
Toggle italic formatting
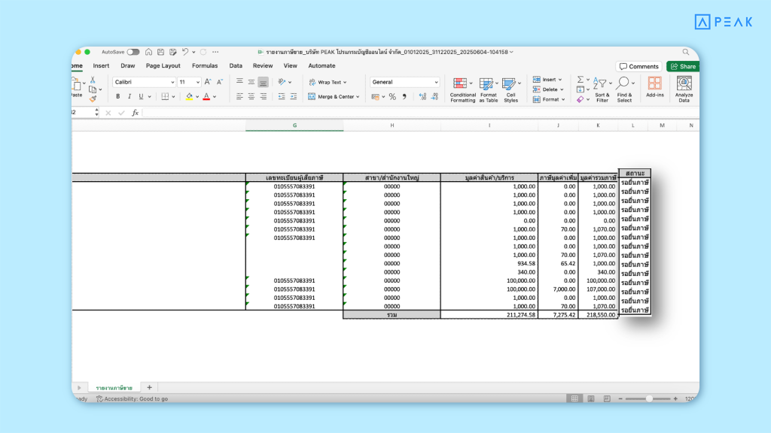[130, 97]
